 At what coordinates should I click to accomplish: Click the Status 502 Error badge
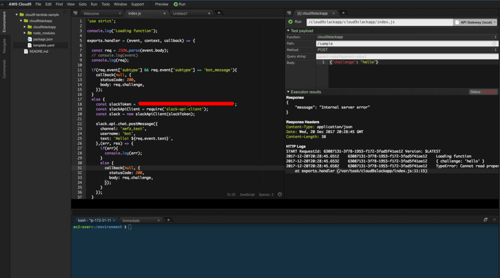(483, 92)
